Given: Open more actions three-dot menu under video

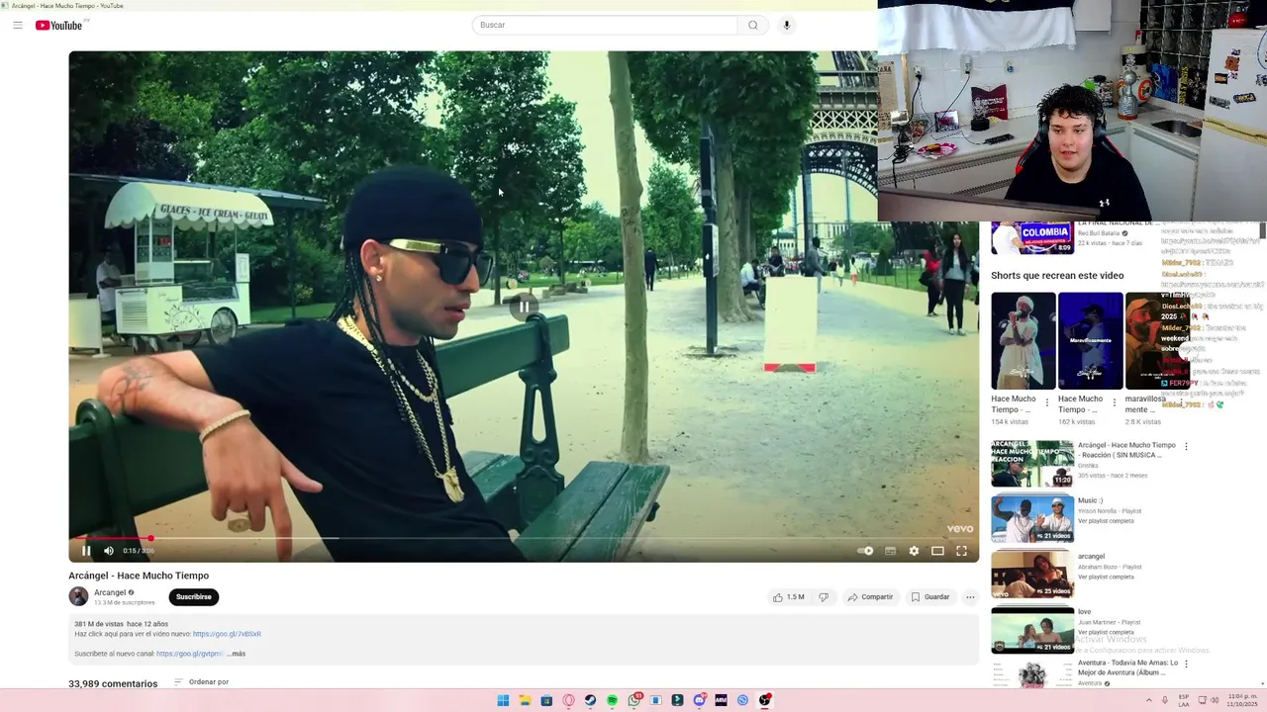Looking at the screenshot, I should click(970, 597).
